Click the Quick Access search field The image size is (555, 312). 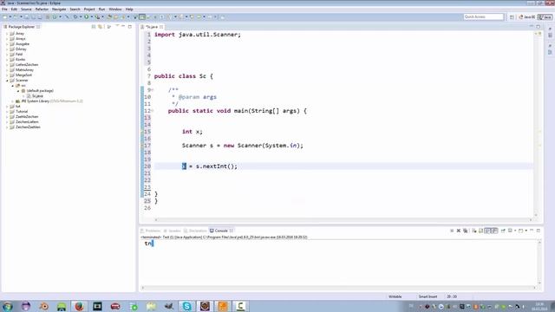(x=484, y=16)
